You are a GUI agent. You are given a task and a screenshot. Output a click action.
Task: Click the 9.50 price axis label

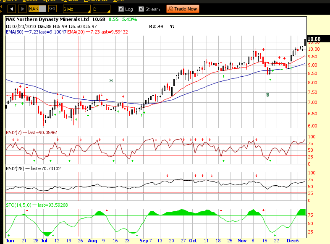click(312, 57)
